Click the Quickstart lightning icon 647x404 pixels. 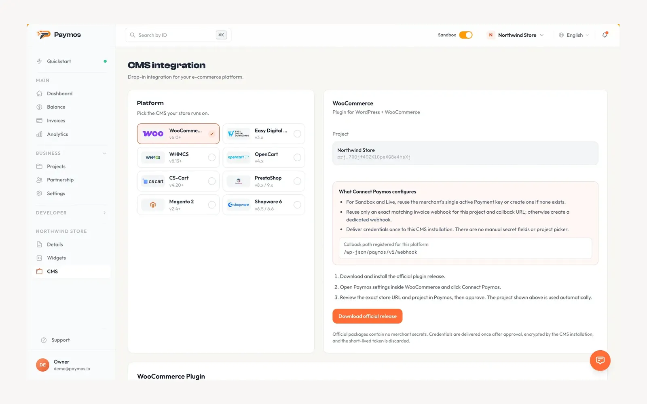(39, 61)
